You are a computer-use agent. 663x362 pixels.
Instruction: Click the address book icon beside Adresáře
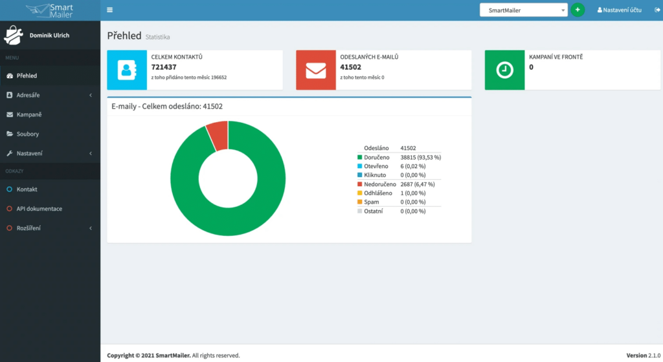coord(10,96)
